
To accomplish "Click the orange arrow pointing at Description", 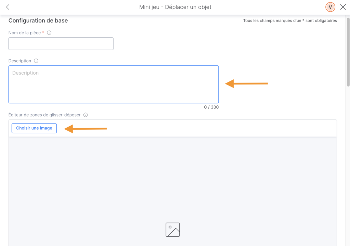I will point(246,83).
